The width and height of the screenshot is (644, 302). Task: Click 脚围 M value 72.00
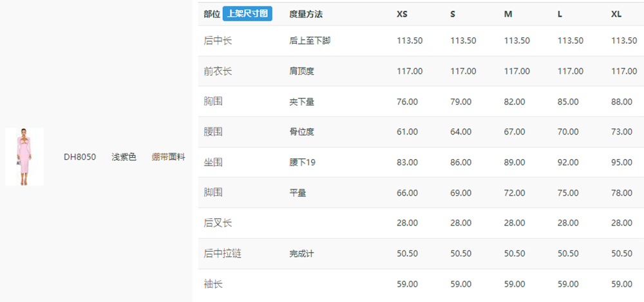coord(515,193)
